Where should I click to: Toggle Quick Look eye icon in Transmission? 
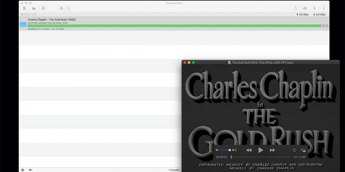305,8
